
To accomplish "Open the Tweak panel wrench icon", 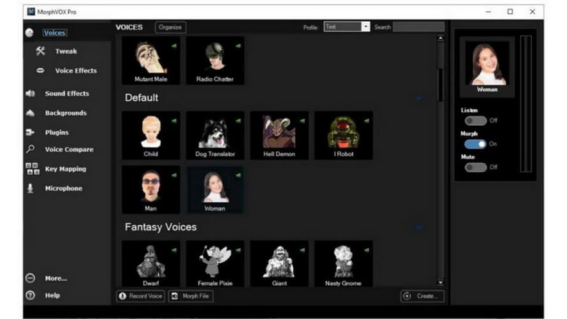I will [x=41, y=51].
